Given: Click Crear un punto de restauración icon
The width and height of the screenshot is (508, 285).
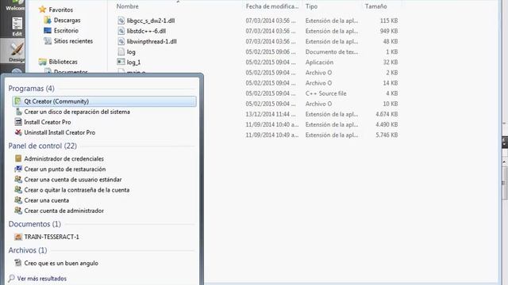Looking at the screenshot, I should pyautogui.click(x=18, y=169).
